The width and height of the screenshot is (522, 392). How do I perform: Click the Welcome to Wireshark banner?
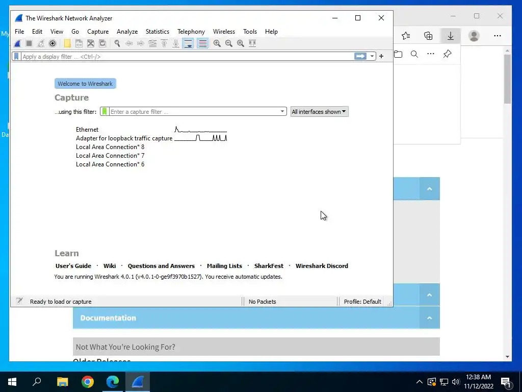click(85, 84)
